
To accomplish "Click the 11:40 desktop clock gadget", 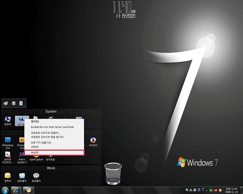I will pos(124,9).
